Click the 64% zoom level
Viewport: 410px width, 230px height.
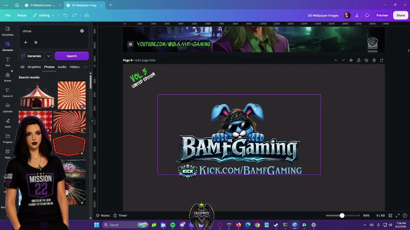tap(366, 216)
